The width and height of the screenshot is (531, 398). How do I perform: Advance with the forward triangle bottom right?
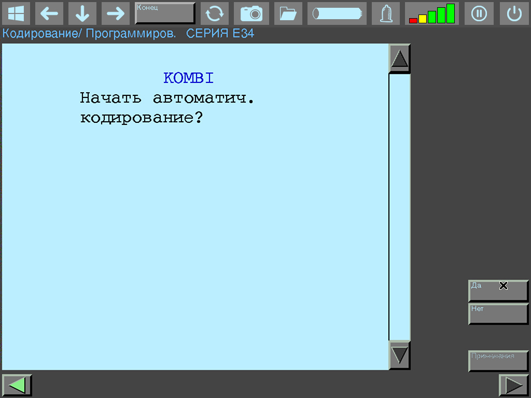(x=513, y=385)
